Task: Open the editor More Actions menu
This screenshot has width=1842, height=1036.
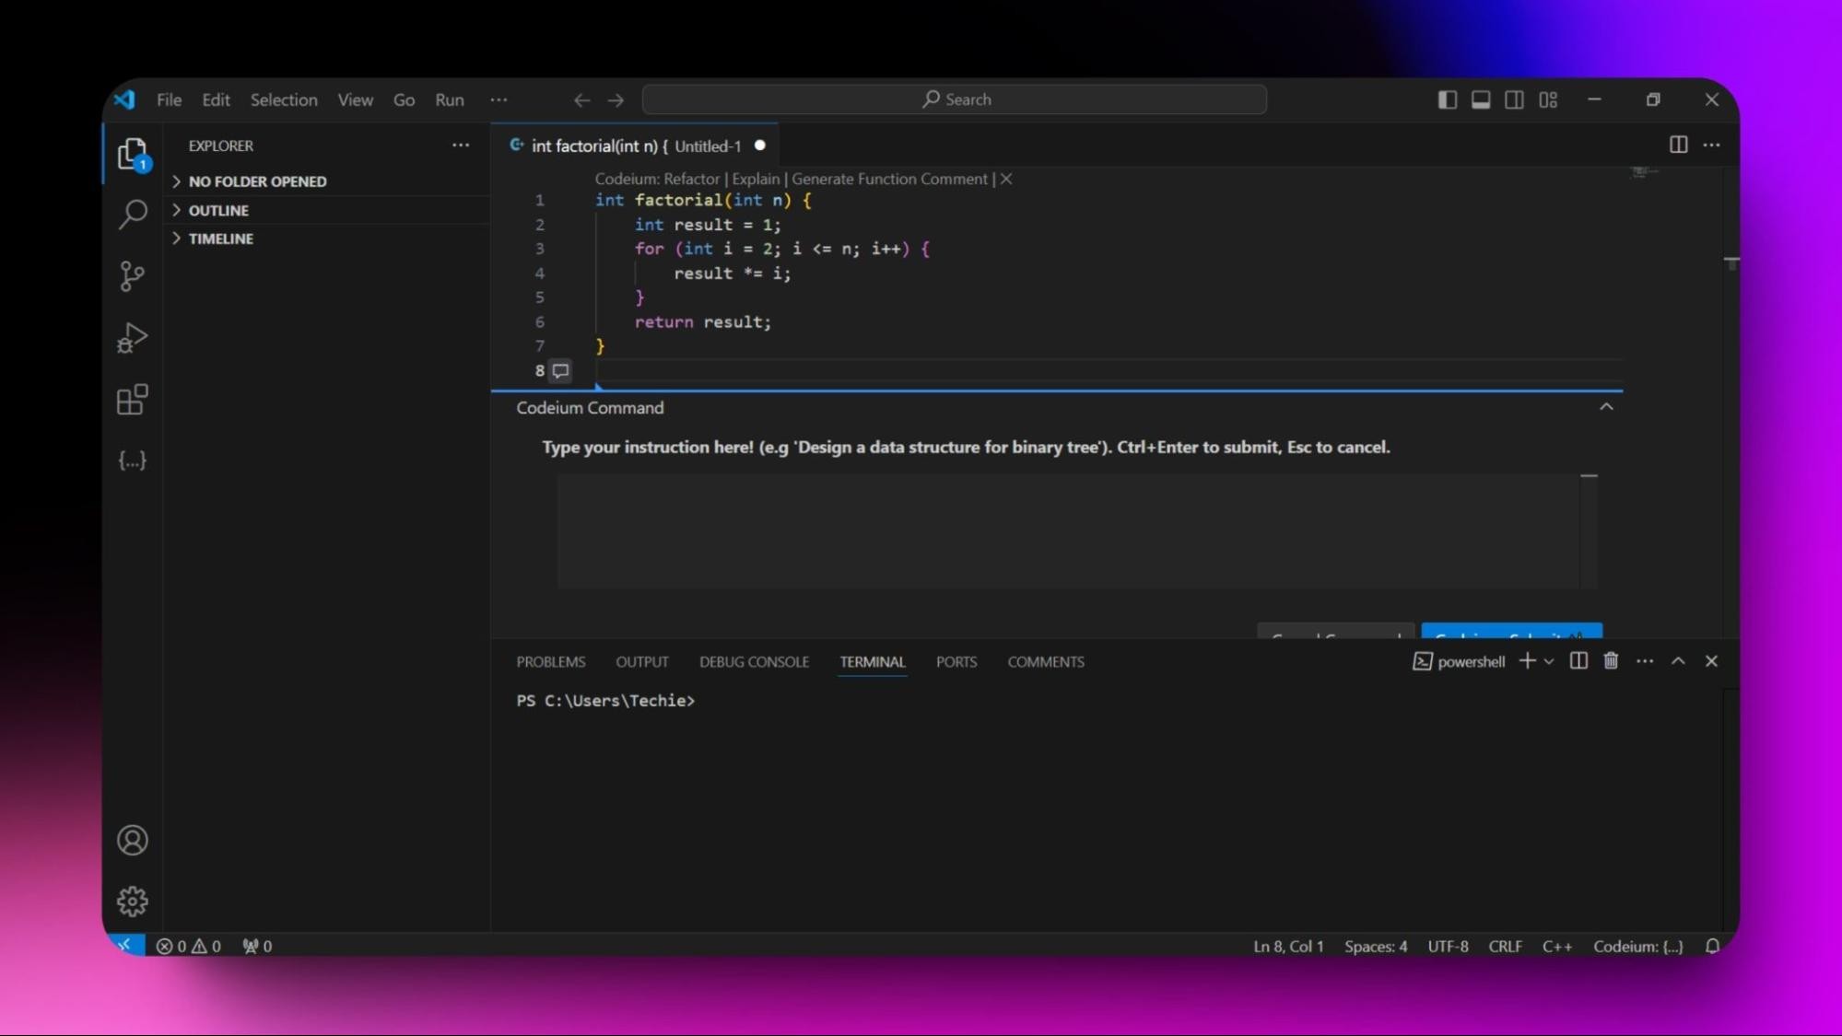Action: [1711, 145]
